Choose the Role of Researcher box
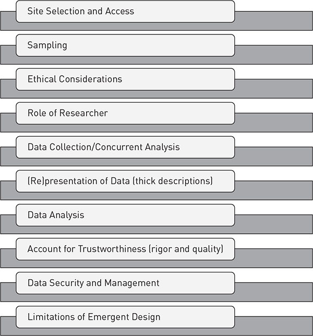This screenshot has width=313, height=336. coord(125,113)
